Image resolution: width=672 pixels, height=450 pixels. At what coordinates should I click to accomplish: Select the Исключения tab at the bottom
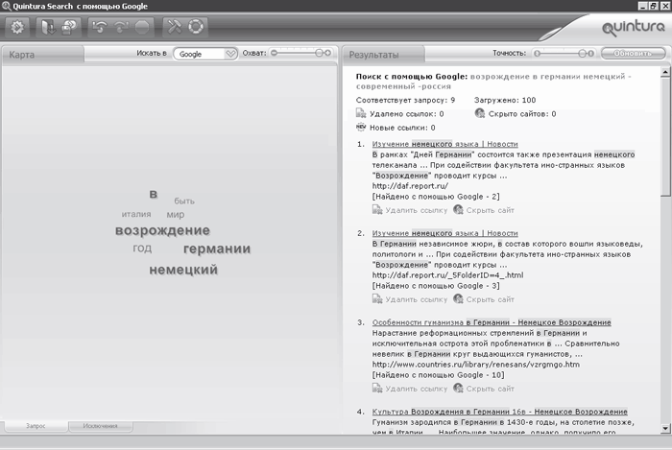click(x=100, y=426)
